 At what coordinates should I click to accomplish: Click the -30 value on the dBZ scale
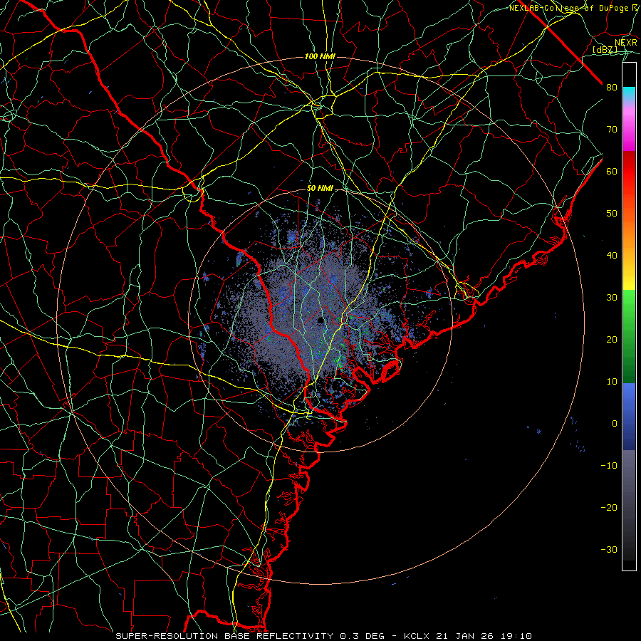(609, 549)
